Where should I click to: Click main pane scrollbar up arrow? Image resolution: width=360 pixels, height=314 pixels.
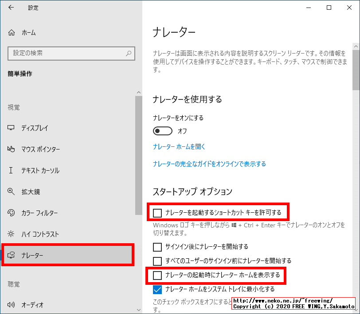356,46
